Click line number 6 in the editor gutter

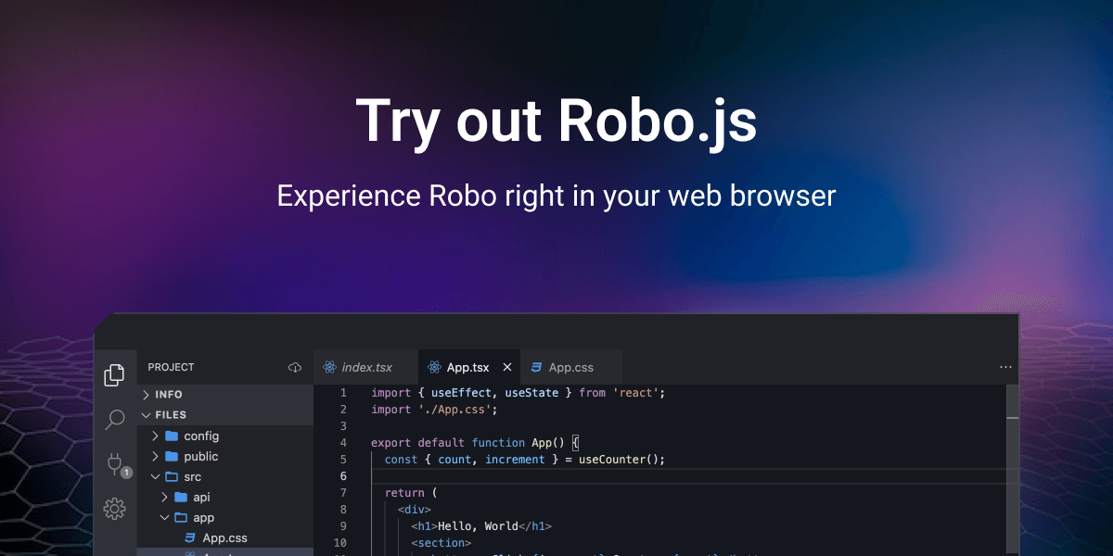(343, 475)
